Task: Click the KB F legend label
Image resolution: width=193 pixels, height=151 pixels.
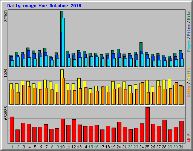Action: click(x=188, y=138)
